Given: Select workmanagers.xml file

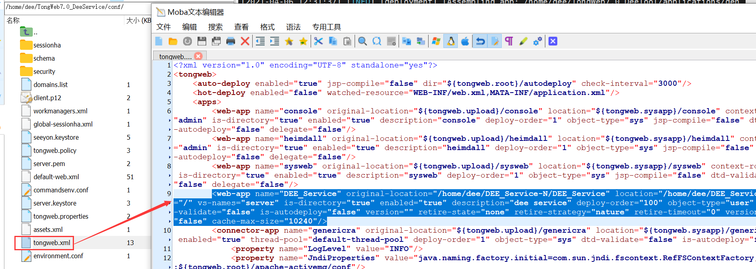Looking at the screenshot, I should [x=60, y=111].
